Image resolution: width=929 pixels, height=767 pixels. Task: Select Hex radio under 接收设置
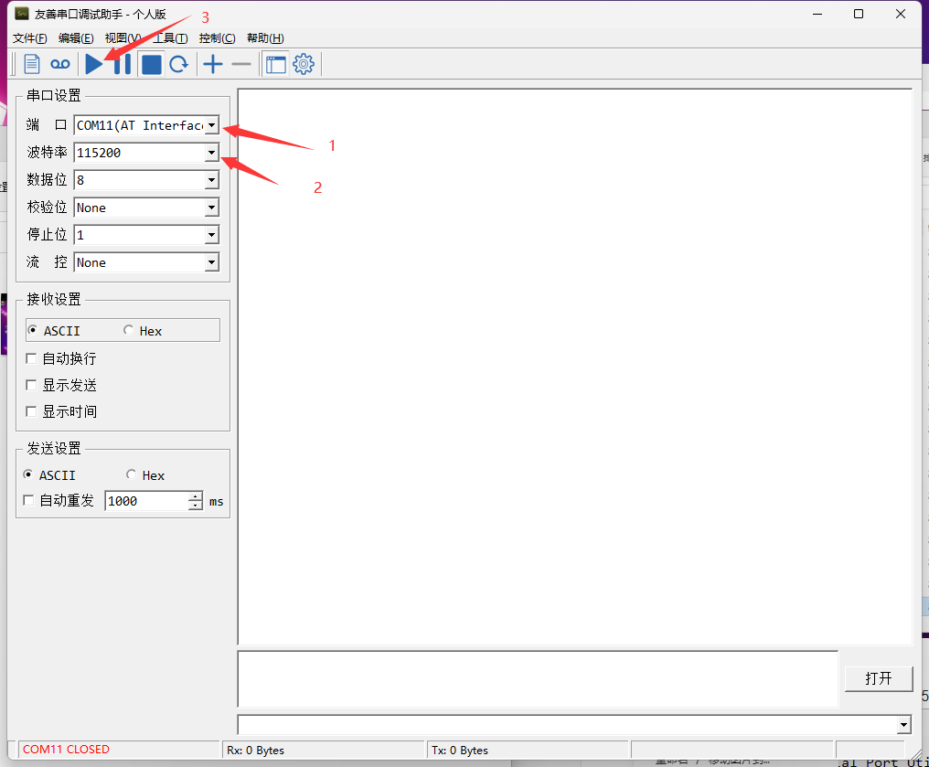(x=129, y=330)
